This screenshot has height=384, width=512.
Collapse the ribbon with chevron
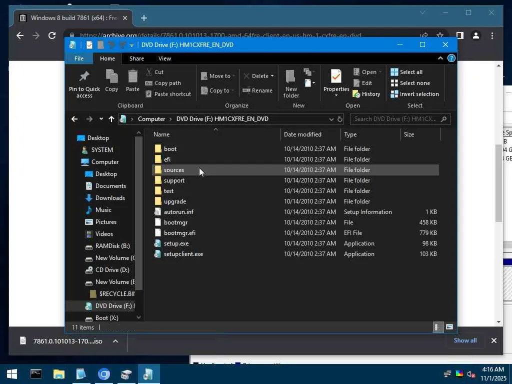[x=440, y=58]
